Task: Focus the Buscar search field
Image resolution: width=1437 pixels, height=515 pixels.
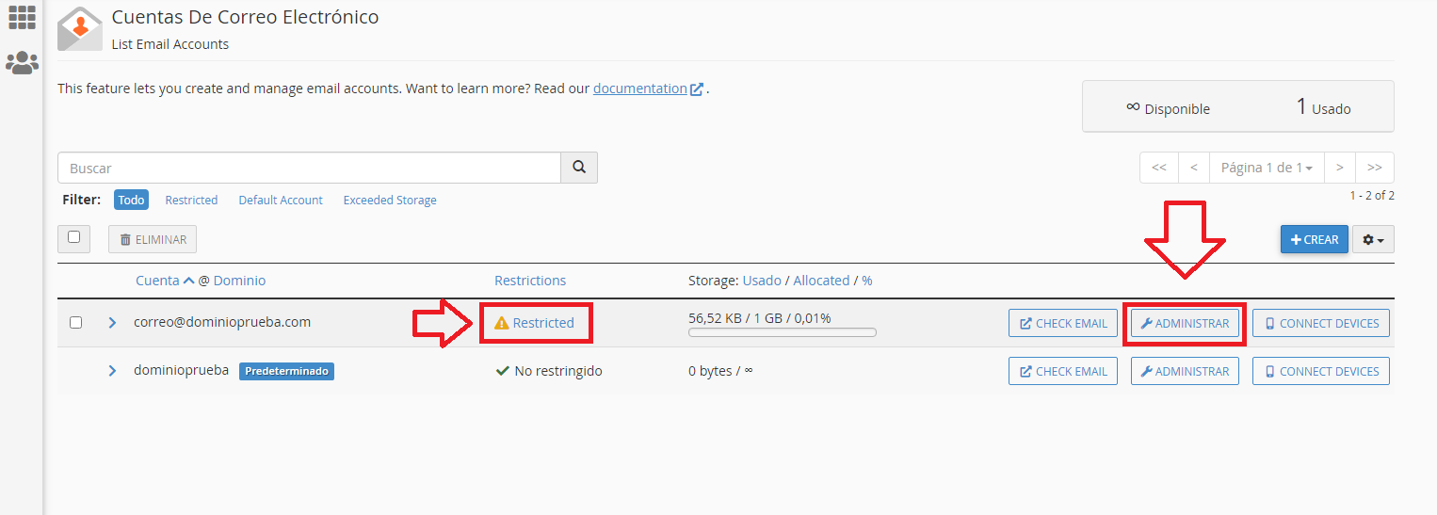Action: tap(309, 168)
